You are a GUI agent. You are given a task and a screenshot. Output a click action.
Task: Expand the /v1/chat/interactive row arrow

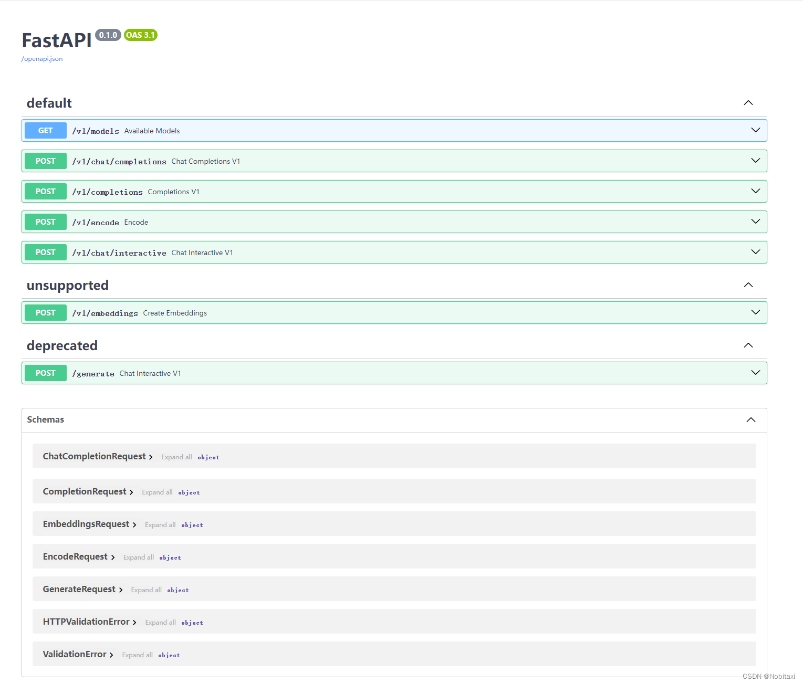click(756, 252)
